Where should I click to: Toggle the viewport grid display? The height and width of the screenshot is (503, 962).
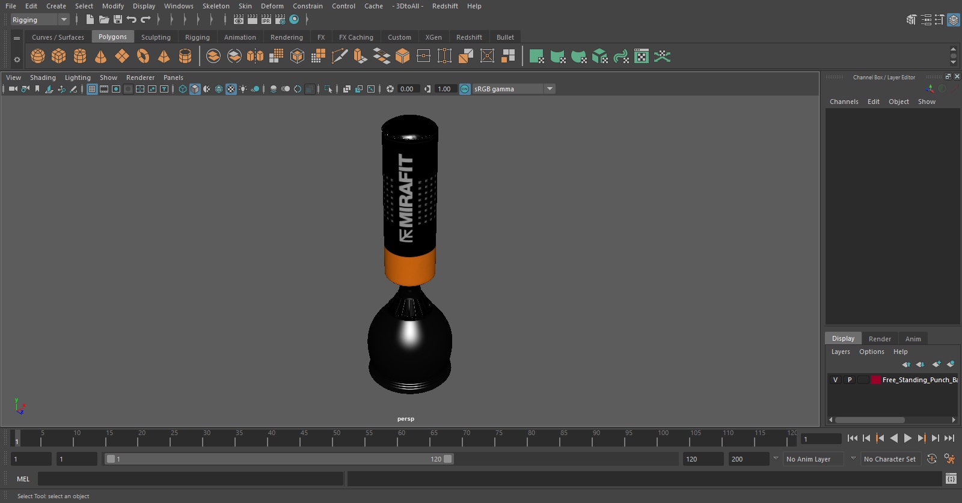[92, 89]
